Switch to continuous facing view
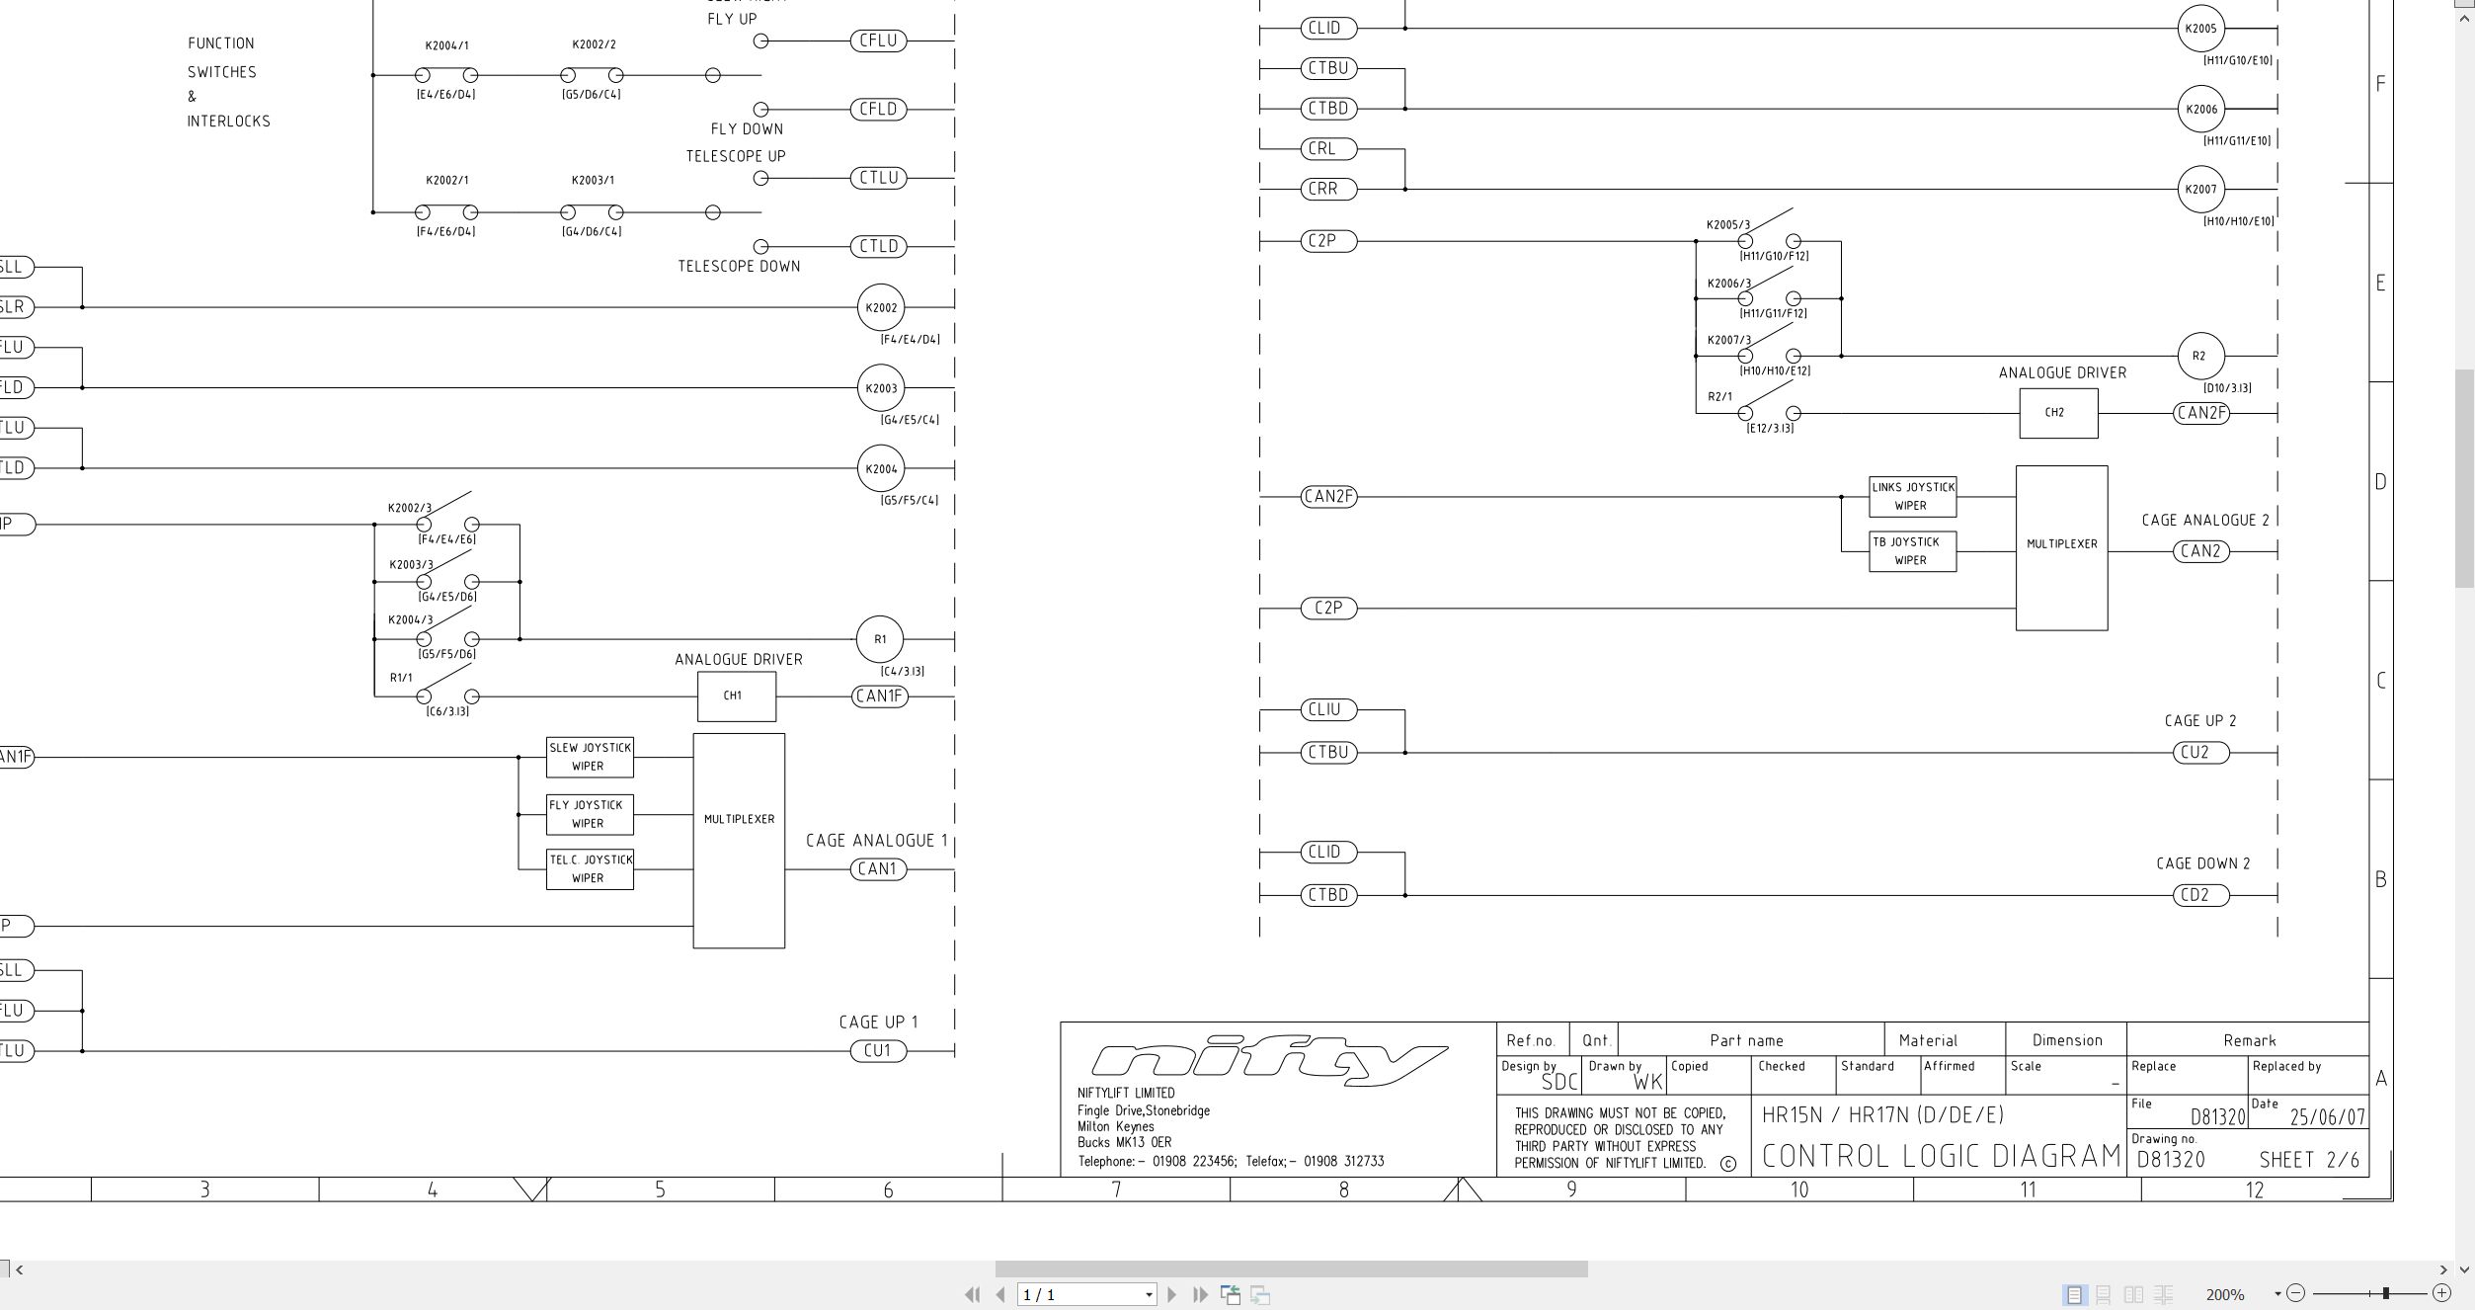The height and width of the screenshot is (1310, 2475). click(2163, 1294)
